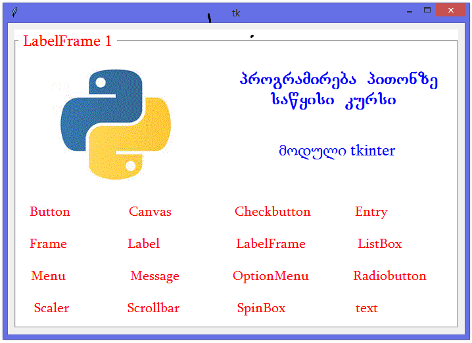Close the tk window
Image resolution: width=472 pixels, height=343 pixels.
(450, 10)
